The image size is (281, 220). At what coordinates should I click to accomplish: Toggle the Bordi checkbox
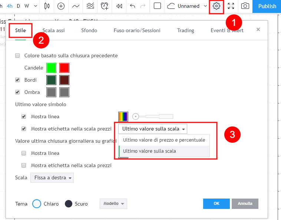pos(17,80)
